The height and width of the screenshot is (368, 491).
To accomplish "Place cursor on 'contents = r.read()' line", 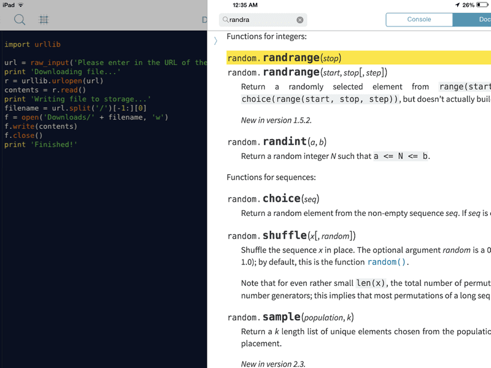I will pyautogui.click(x=45, y=90).
